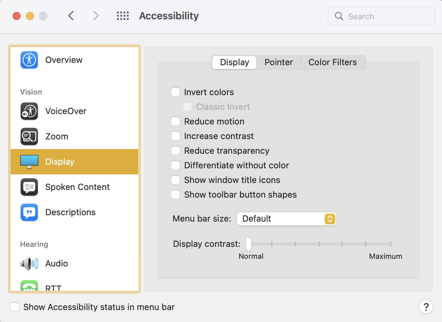The image size is (442, 322).
Task: Go forward with the right chevron
Action: 96,16
